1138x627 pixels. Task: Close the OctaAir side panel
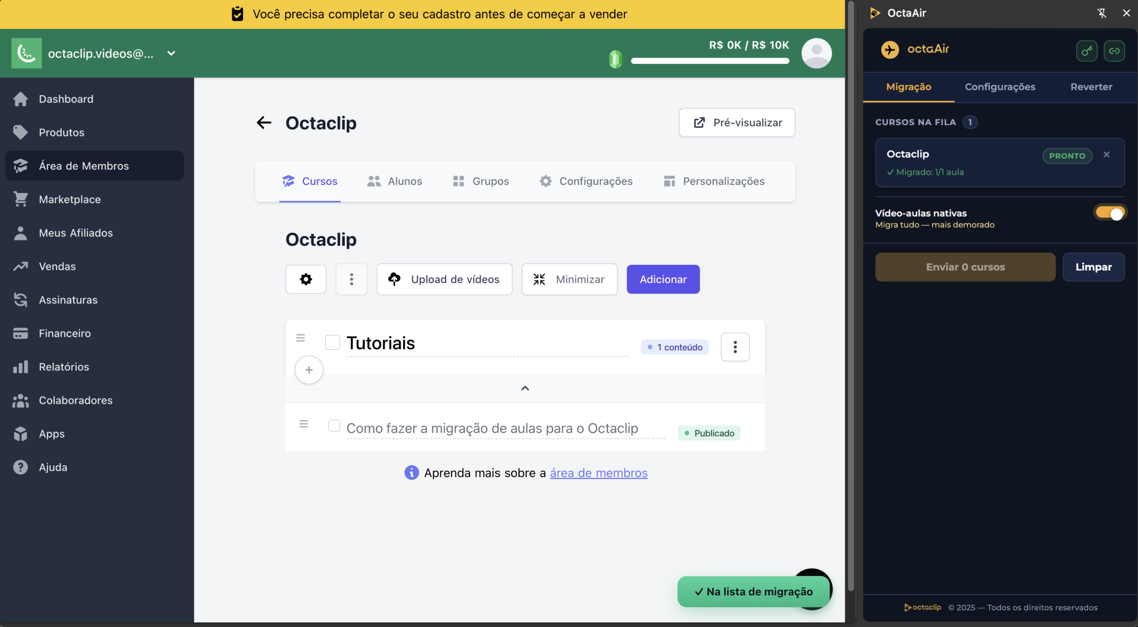[x=1126, y=13]
